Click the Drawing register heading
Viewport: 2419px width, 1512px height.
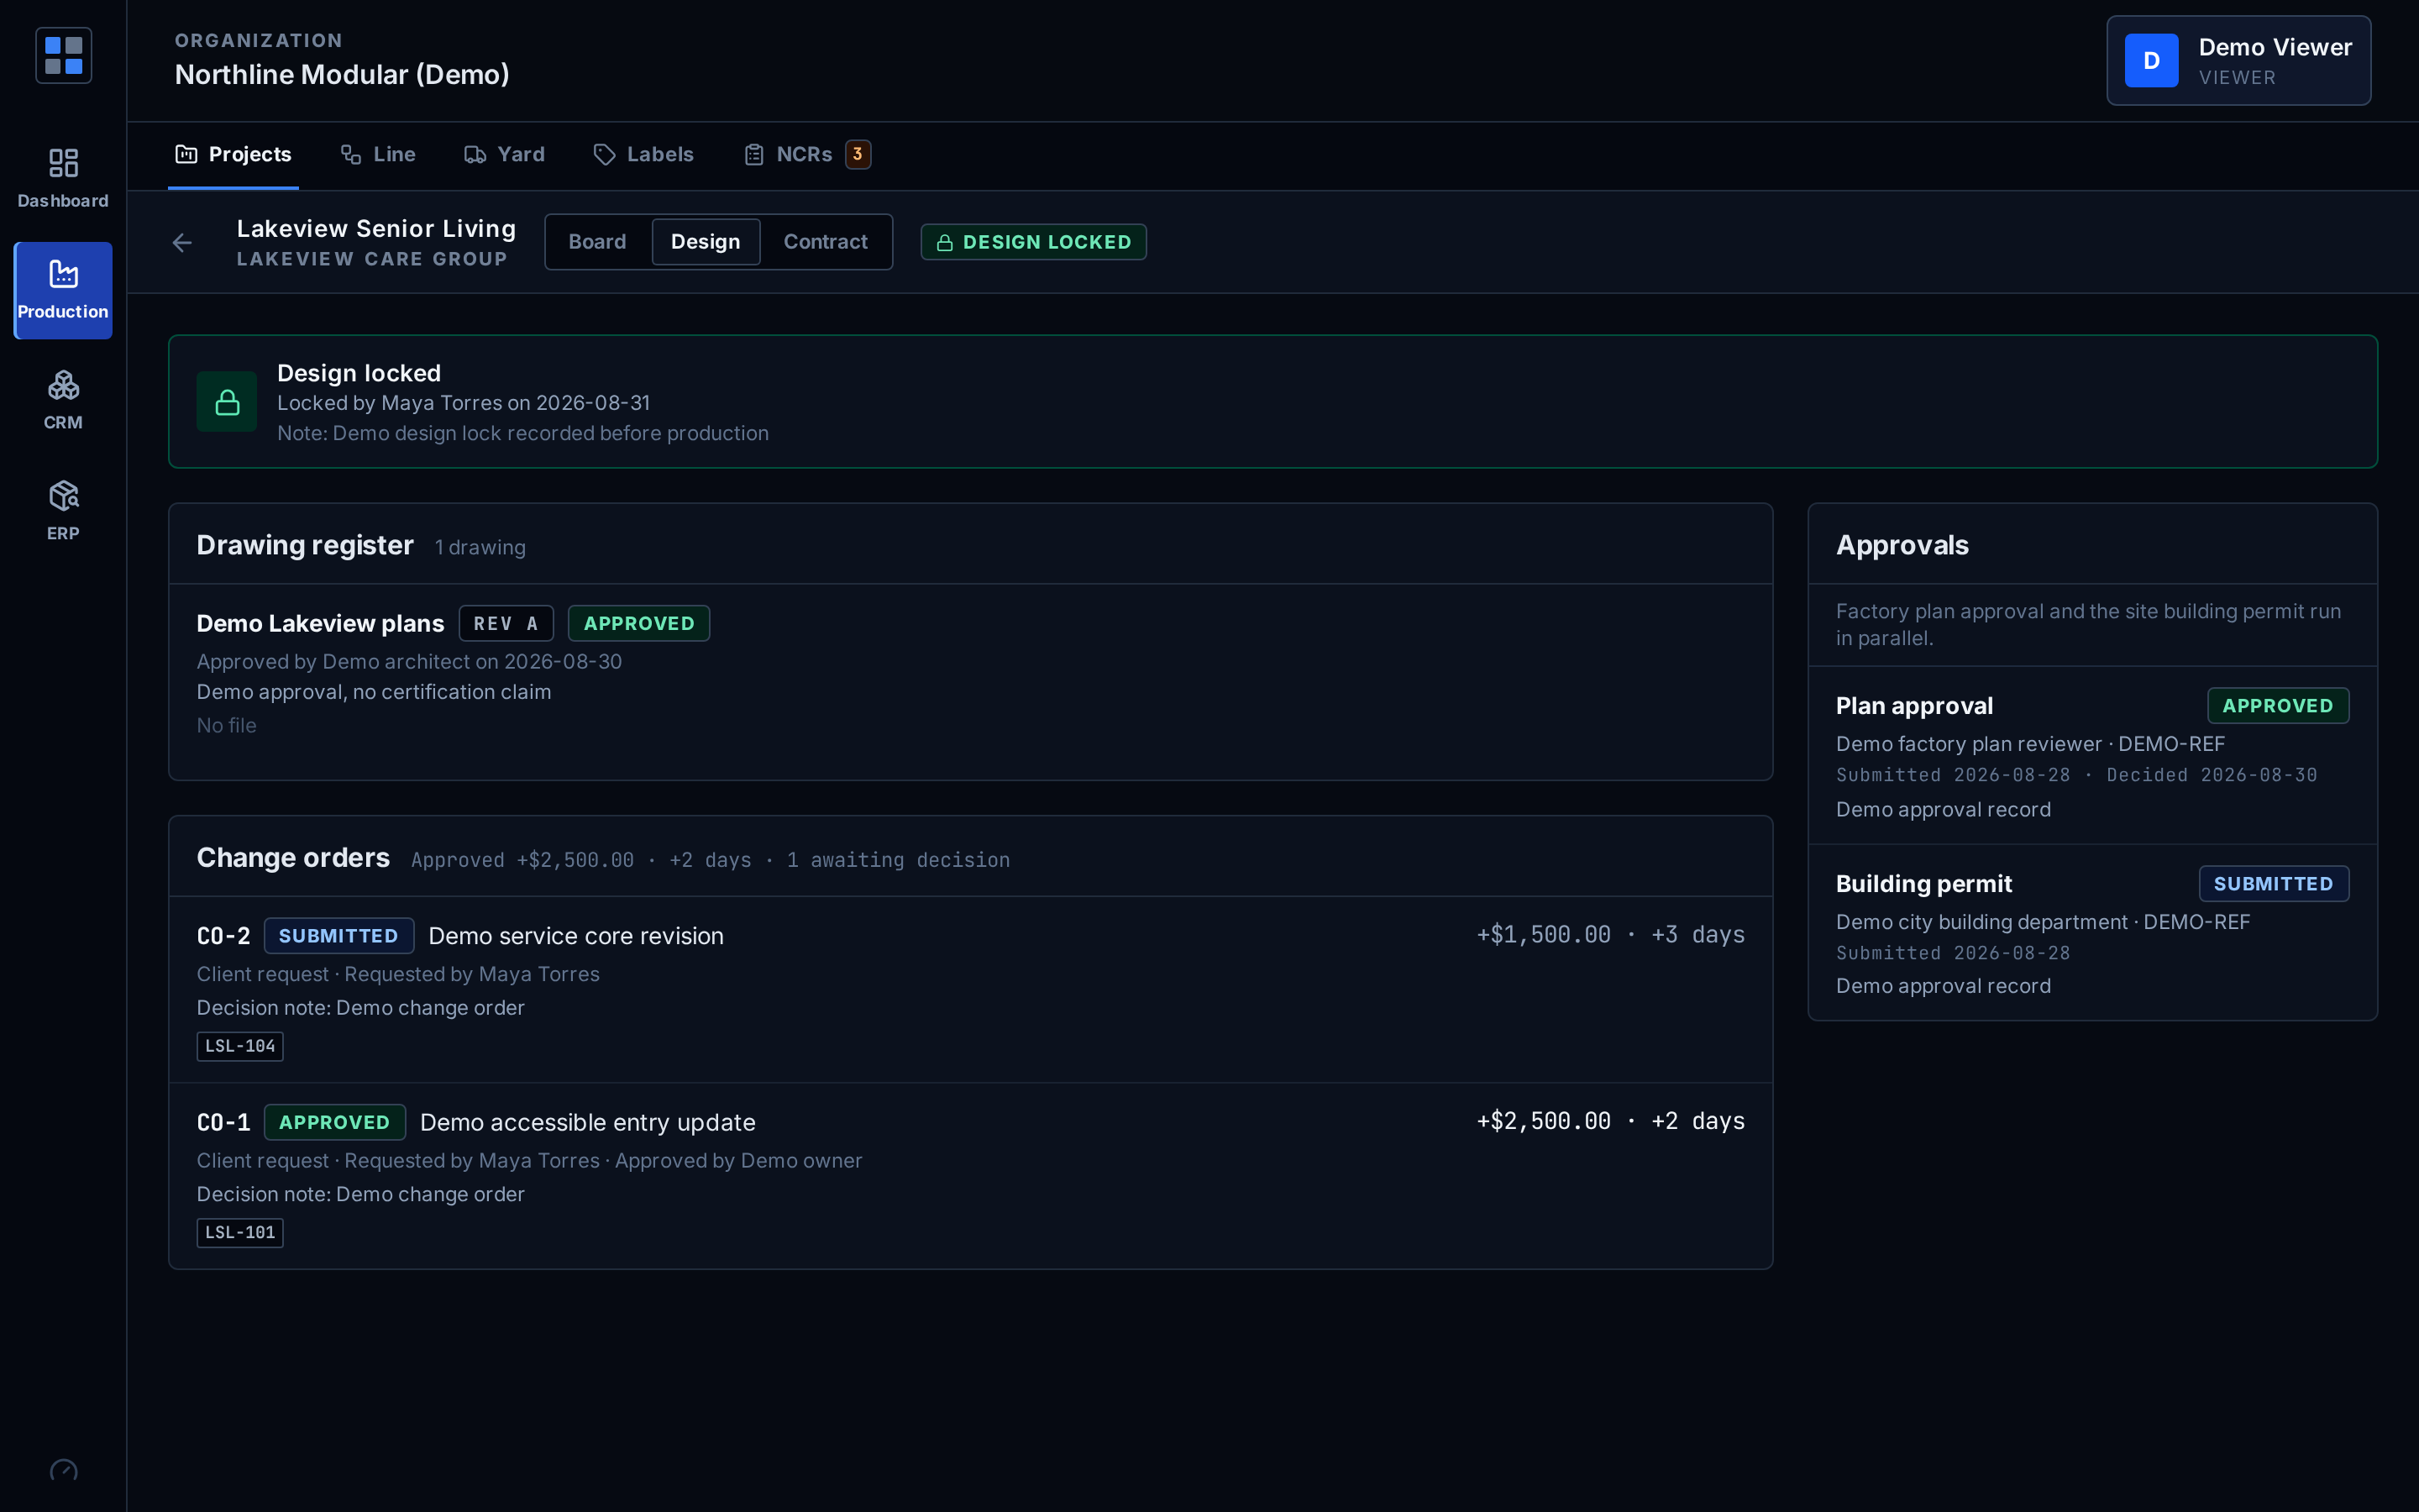click(x=305, y=545)
